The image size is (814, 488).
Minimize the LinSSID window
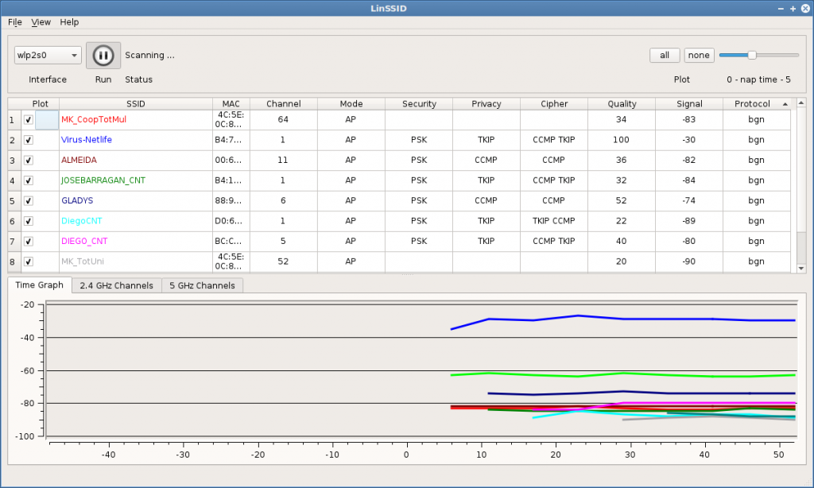[781, 8]
